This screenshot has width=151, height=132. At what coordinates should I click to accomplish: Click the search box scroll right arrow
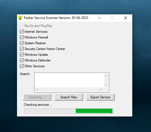point(101,90)
